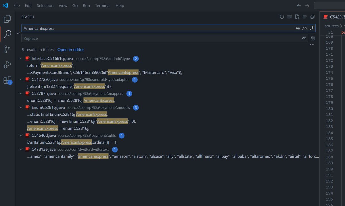Open the Terminal menu

click(103, 5)
